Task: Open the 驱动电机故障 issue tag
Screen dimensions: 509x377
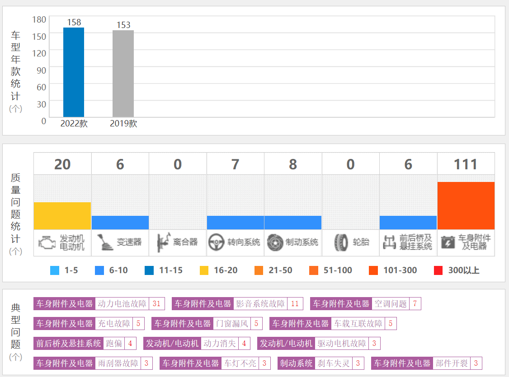Action: click(x=342, y=344)
